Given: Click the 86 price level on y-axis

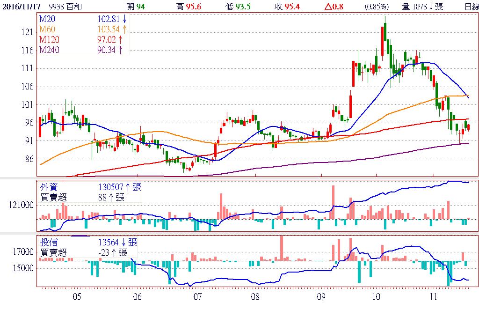Looking at the screenshot, I should tap(30, 159).
